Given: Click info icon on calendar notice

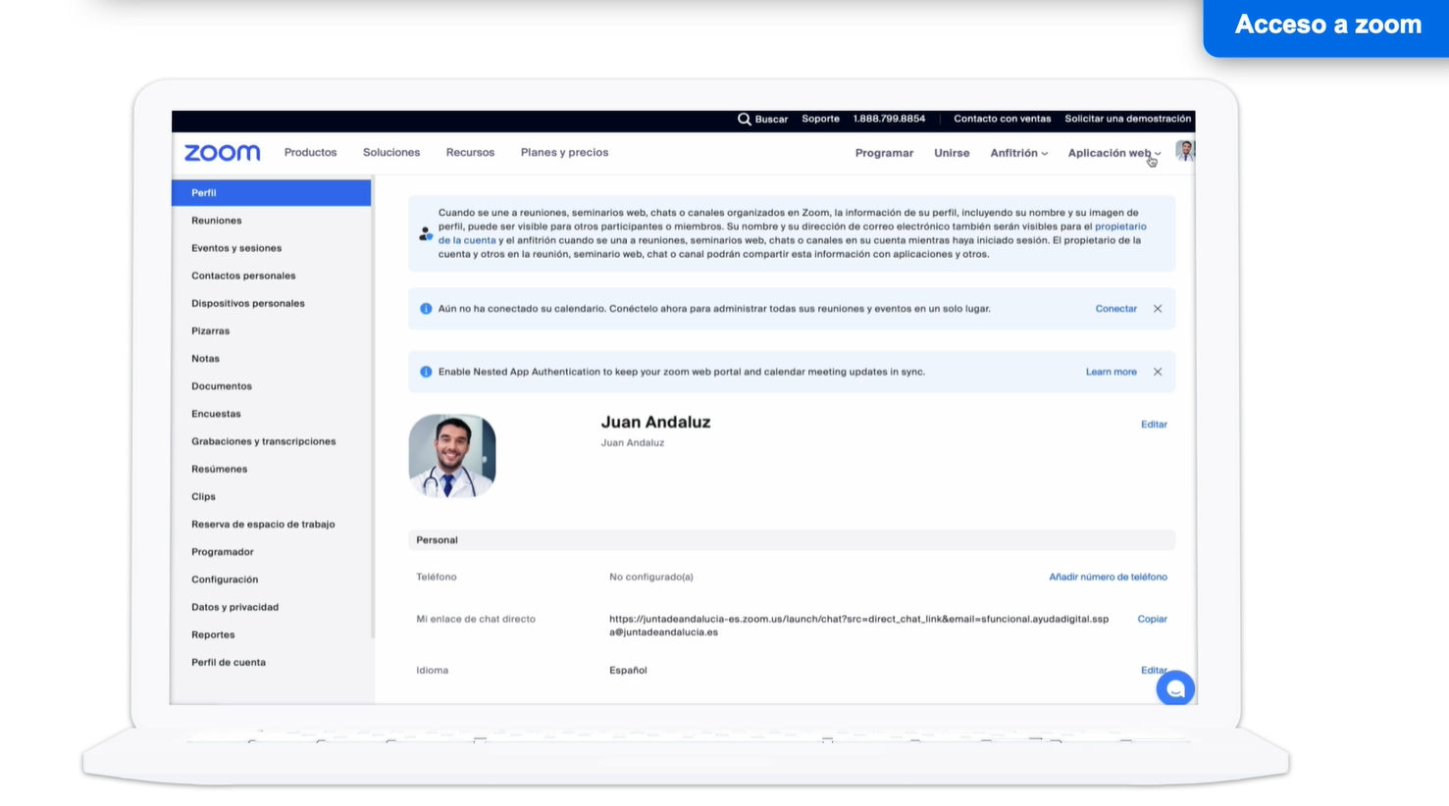Looking at the screenshot, I should coord(426,309).
